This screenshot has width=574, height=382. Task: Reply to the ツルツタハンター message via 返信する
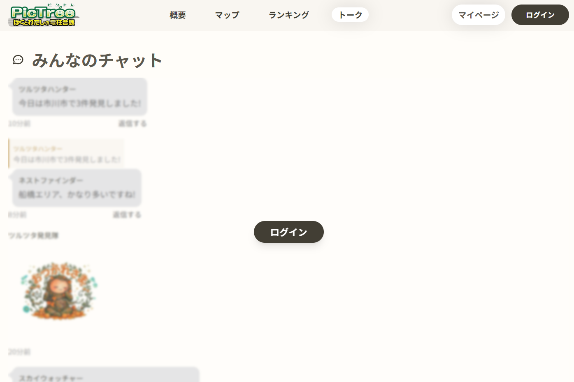coord(132,124)
